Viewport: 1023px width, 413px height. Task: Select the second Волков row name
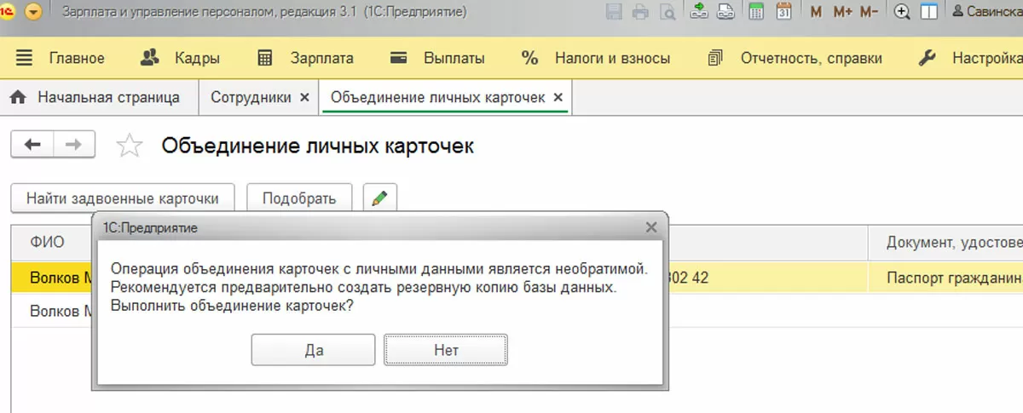pyautogui.click(x=60, y=312)
